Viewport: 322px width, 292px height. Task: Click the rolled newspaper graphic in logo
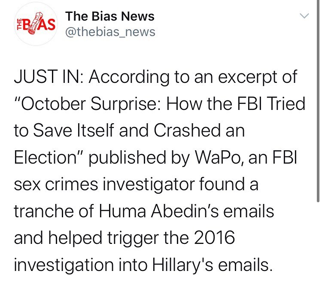pyautogui.click(x=35, y=24)
